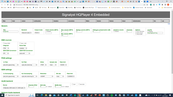Enable the Fixed volume checkbox
This screenshot has height=97, width=173.
[46, 31]
